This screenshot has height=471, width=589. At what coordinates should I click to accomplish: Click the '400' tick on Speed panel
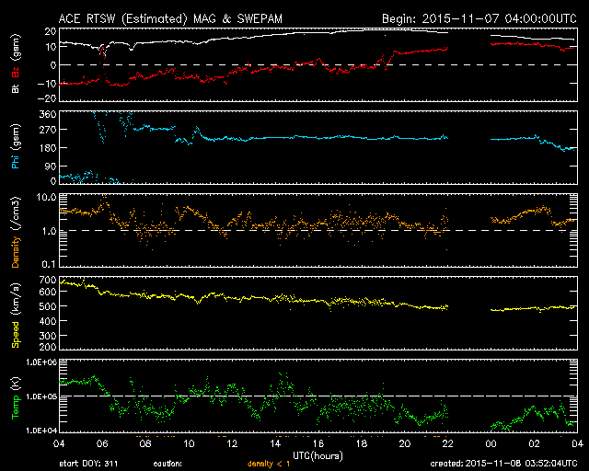48,321
